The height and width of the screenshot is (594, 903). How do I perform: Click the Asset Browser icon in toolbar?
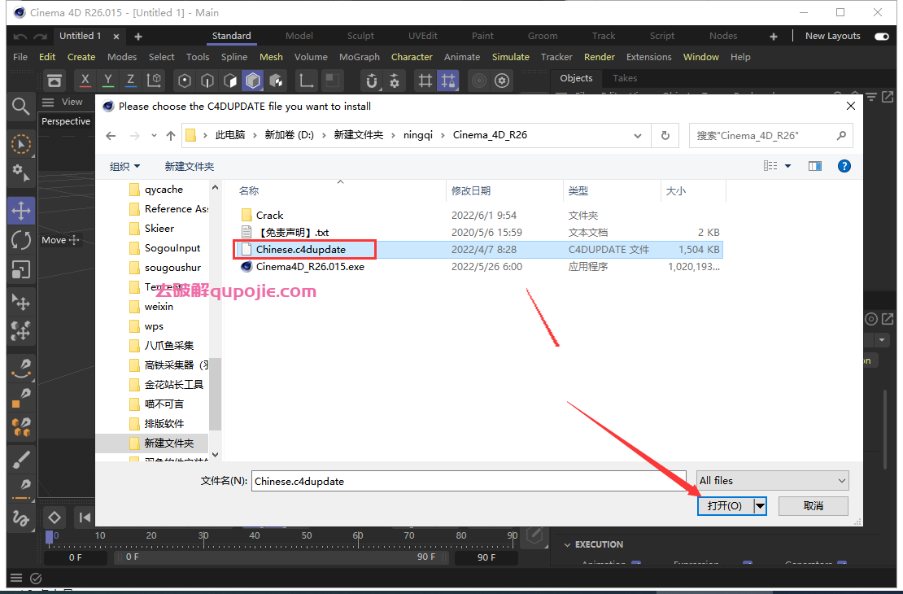(55, 81)
